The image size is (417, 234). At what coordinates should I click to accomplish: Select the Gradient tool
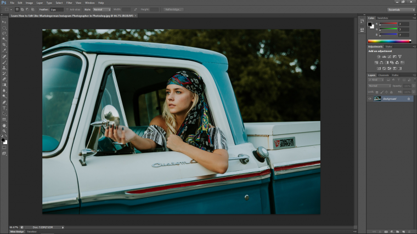pos(4,85)
